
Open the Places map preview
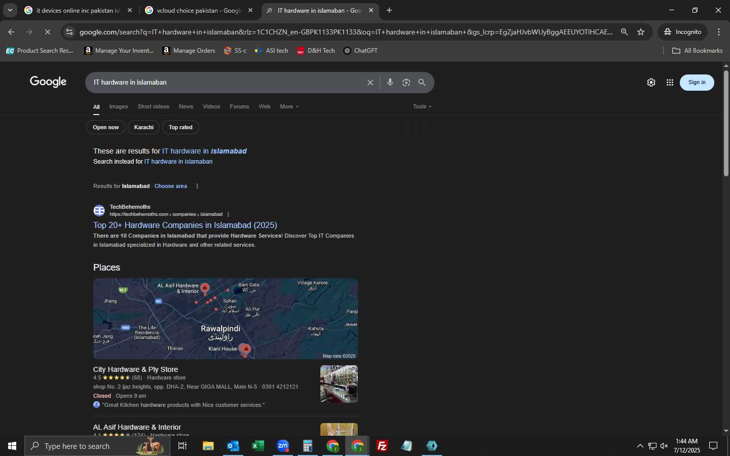[x=226, y=319]
